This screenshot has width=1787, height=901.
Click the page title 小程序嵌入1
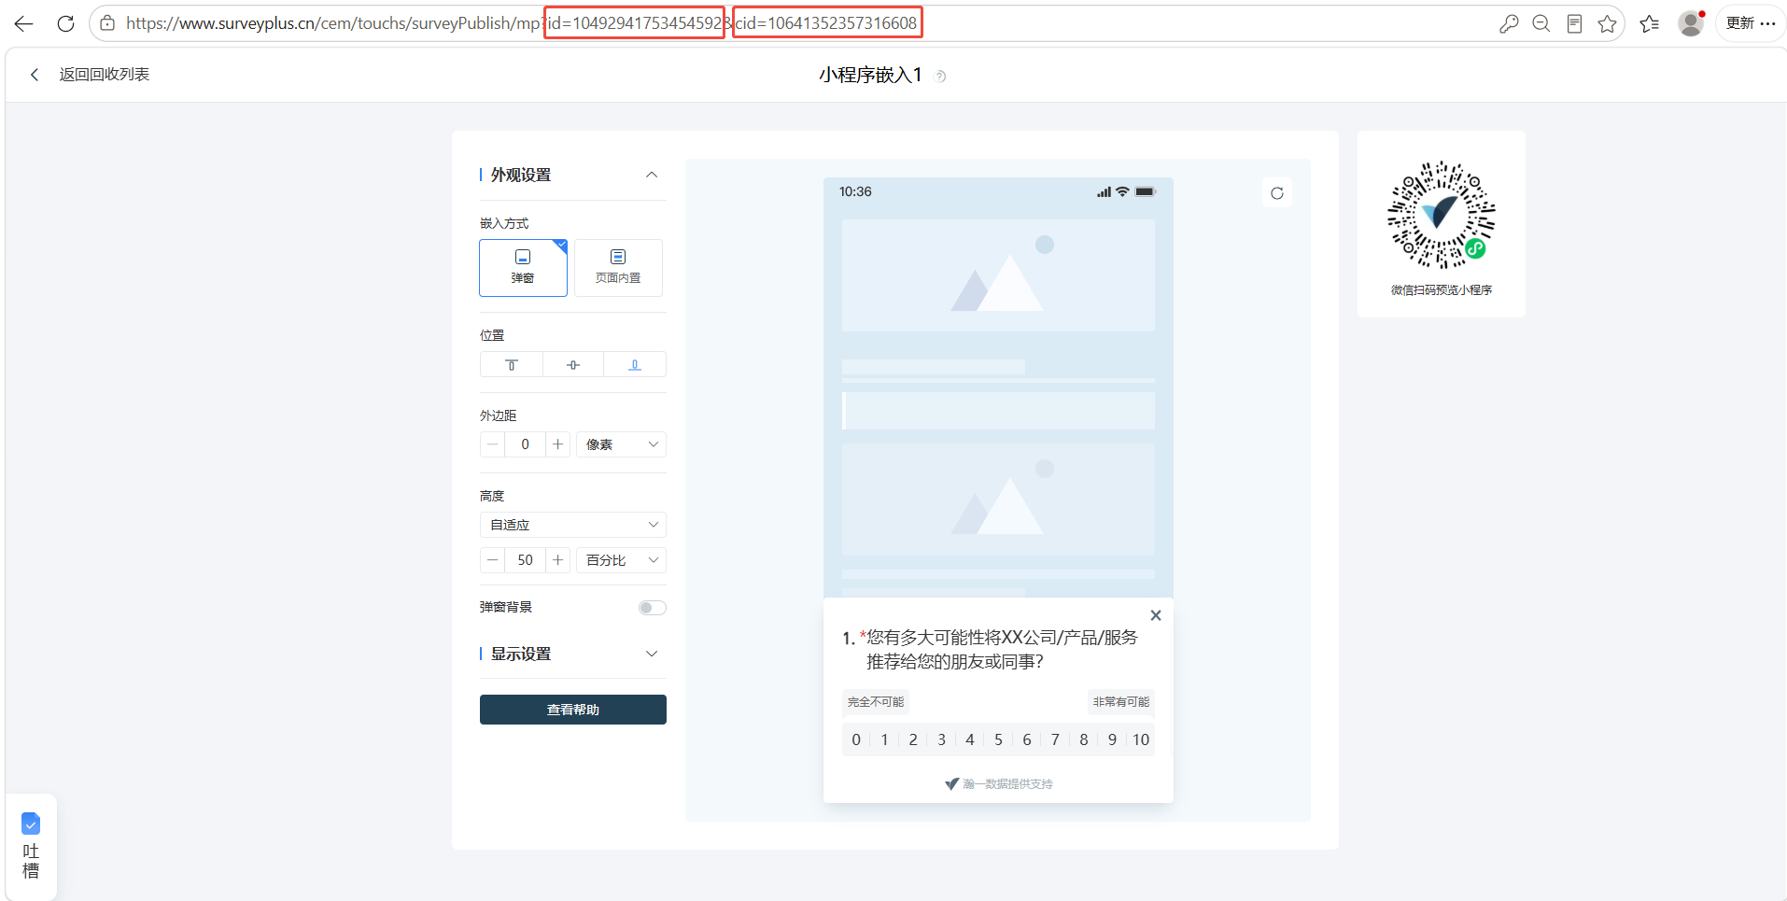tap(870, 75)
